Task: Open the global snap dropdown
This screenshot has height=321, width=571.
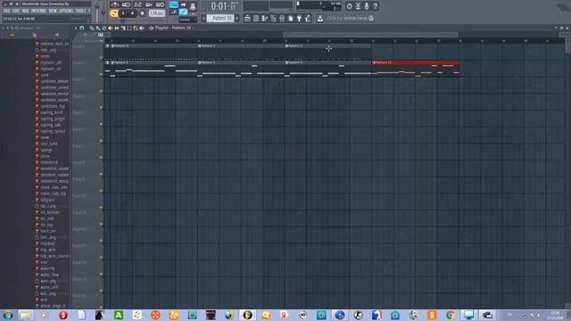Action: coord(187,20)
